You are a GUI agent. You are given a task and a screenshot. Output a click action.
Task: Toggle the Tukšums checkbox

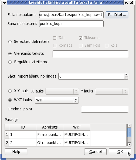[81, 38]
